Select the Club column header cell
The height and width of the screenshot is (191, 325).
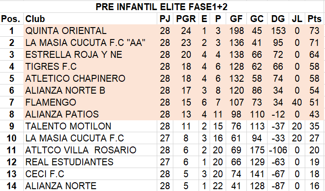point(91,19)
